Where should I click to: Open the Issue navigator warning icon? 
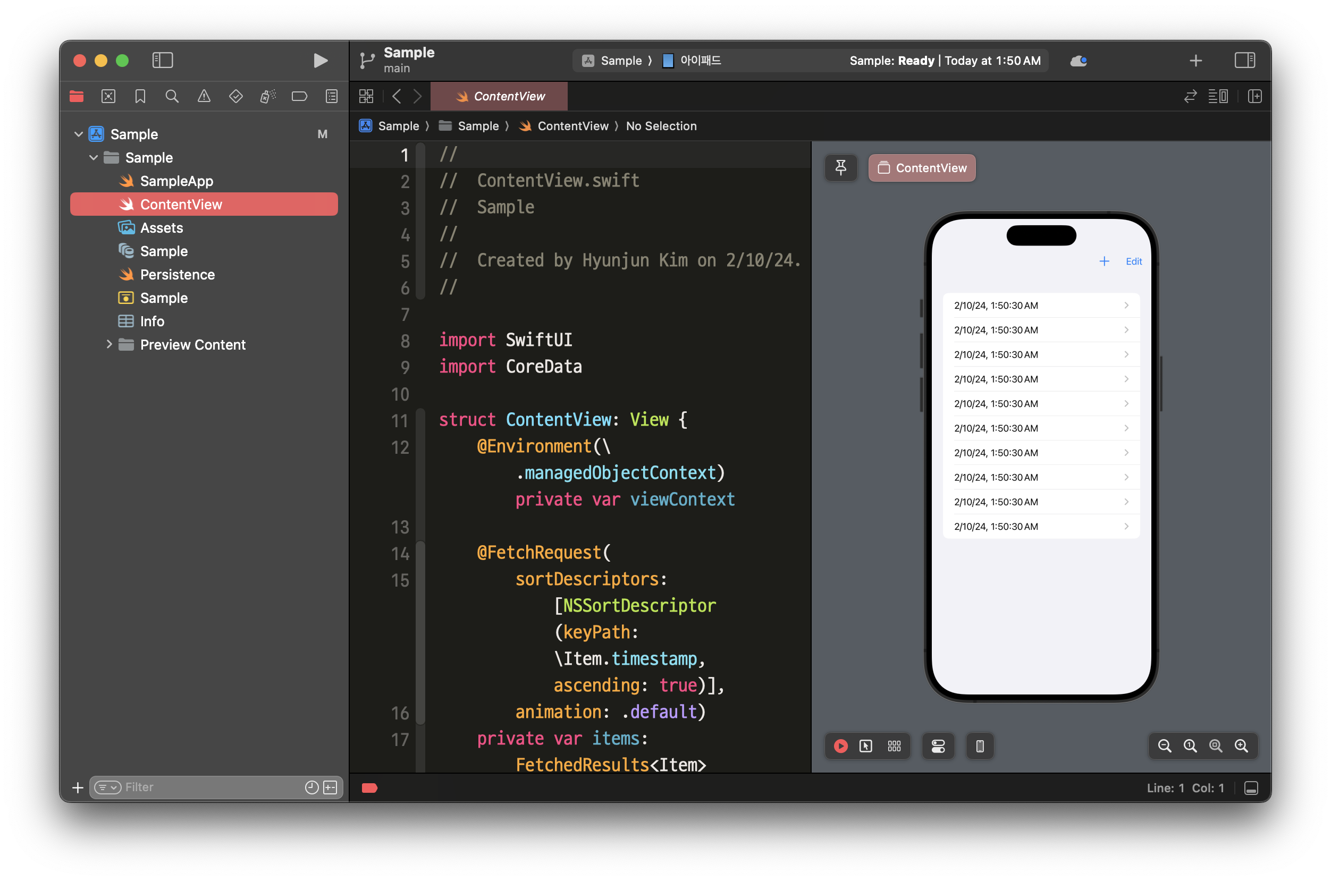tap(204, 96)
